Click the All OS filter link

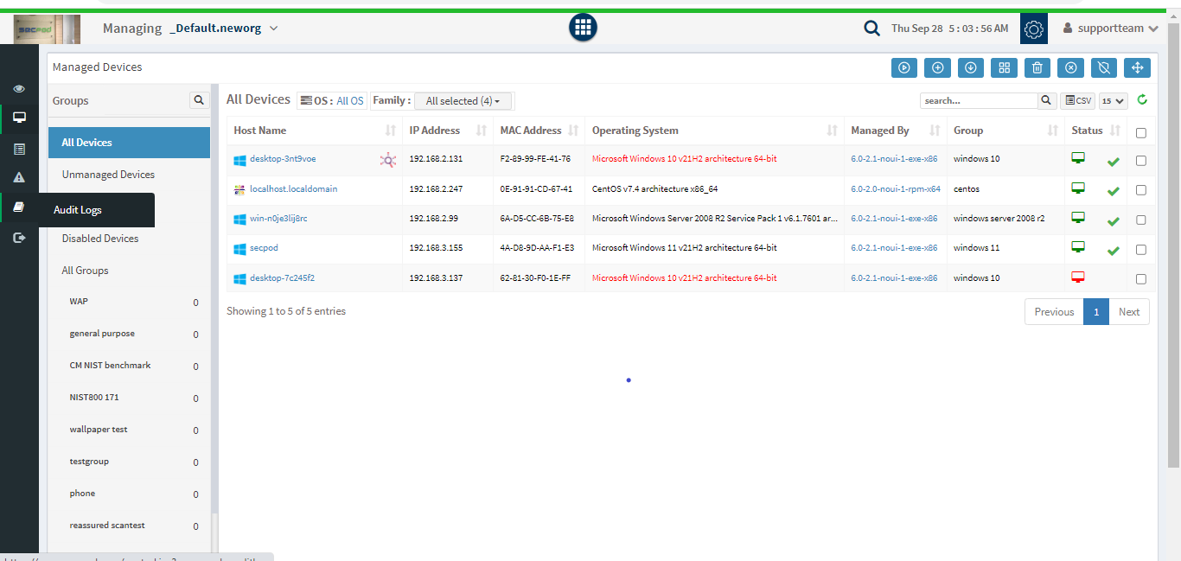pos(350,101)
